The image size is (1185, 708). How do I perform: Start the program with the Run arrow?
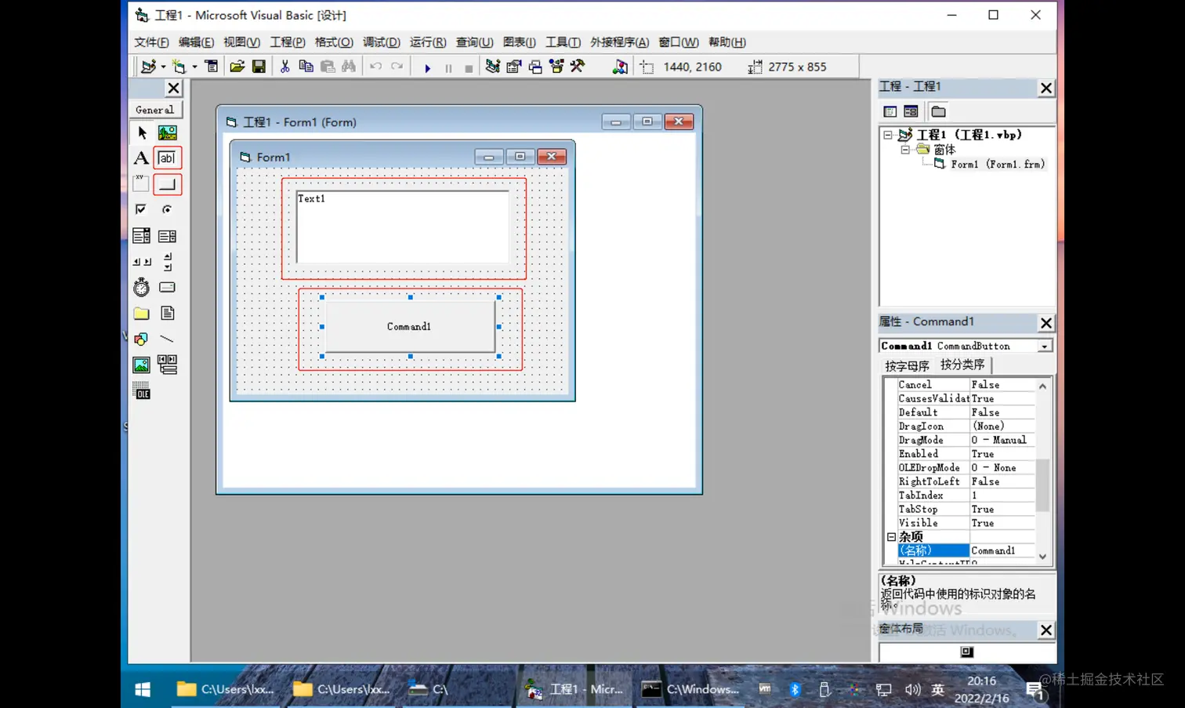(x=427, y=67)
